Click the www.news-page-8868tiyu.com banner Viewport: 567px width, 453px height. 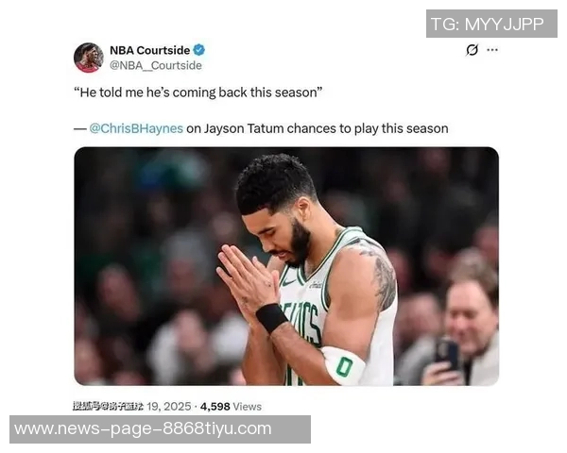pyautogui.click(x=160, y=429)
